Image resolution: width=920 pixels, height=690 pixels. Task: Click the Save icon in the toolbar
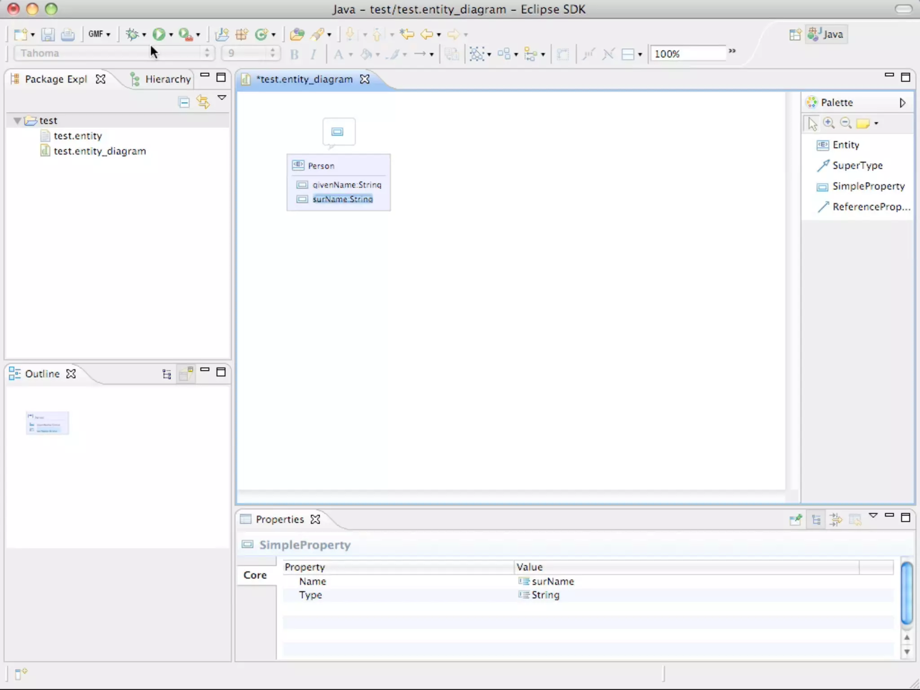click(x=48, y=34)
